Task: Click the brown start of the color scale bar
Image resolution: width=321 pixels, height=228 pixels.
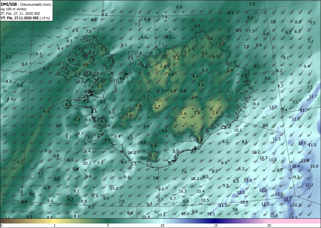Action: 4,221
